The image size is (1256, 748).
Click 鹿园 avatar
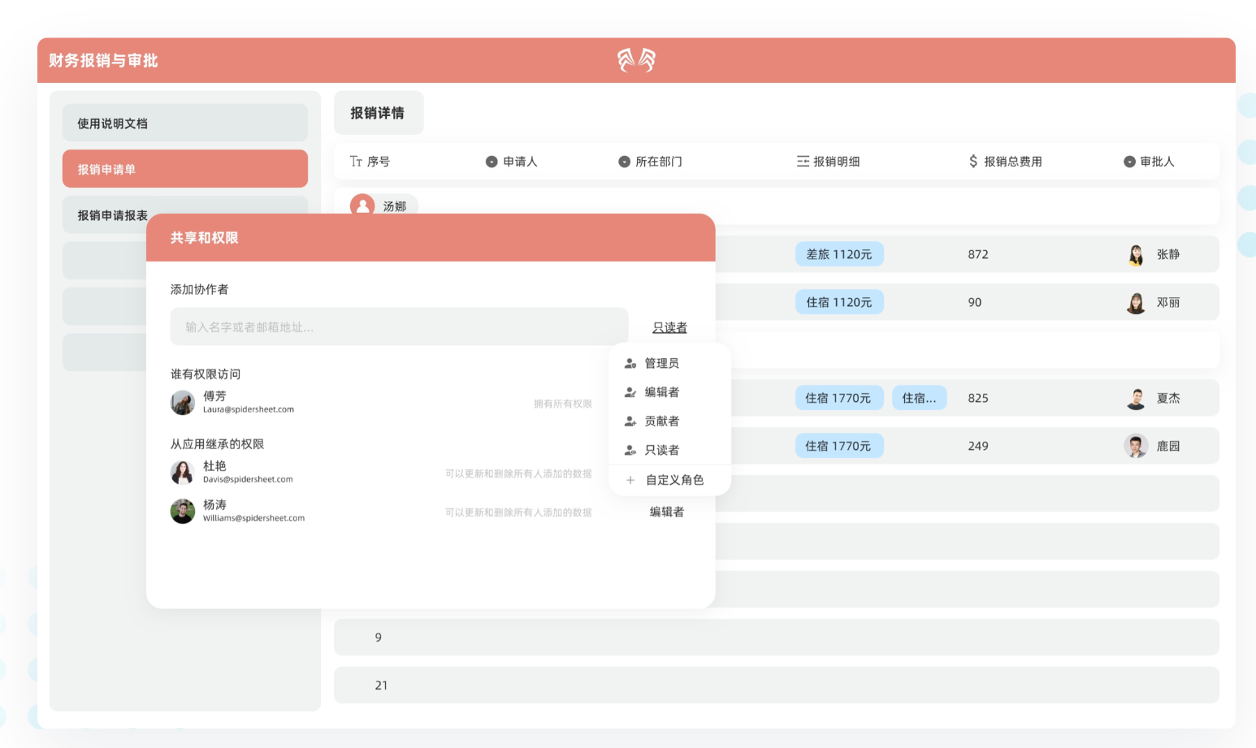tap(1136, 446)
